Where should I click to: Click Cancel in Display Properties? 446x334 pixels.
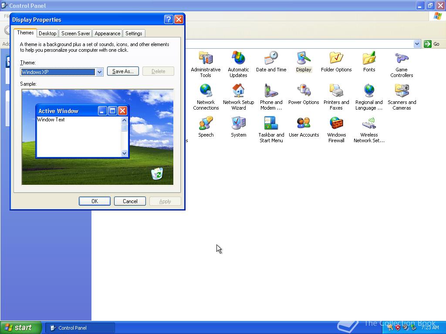(130, 201)
